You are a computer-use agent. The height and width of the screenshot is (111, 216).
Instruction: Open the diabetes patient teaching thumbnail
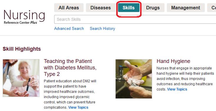click(21, 78)
